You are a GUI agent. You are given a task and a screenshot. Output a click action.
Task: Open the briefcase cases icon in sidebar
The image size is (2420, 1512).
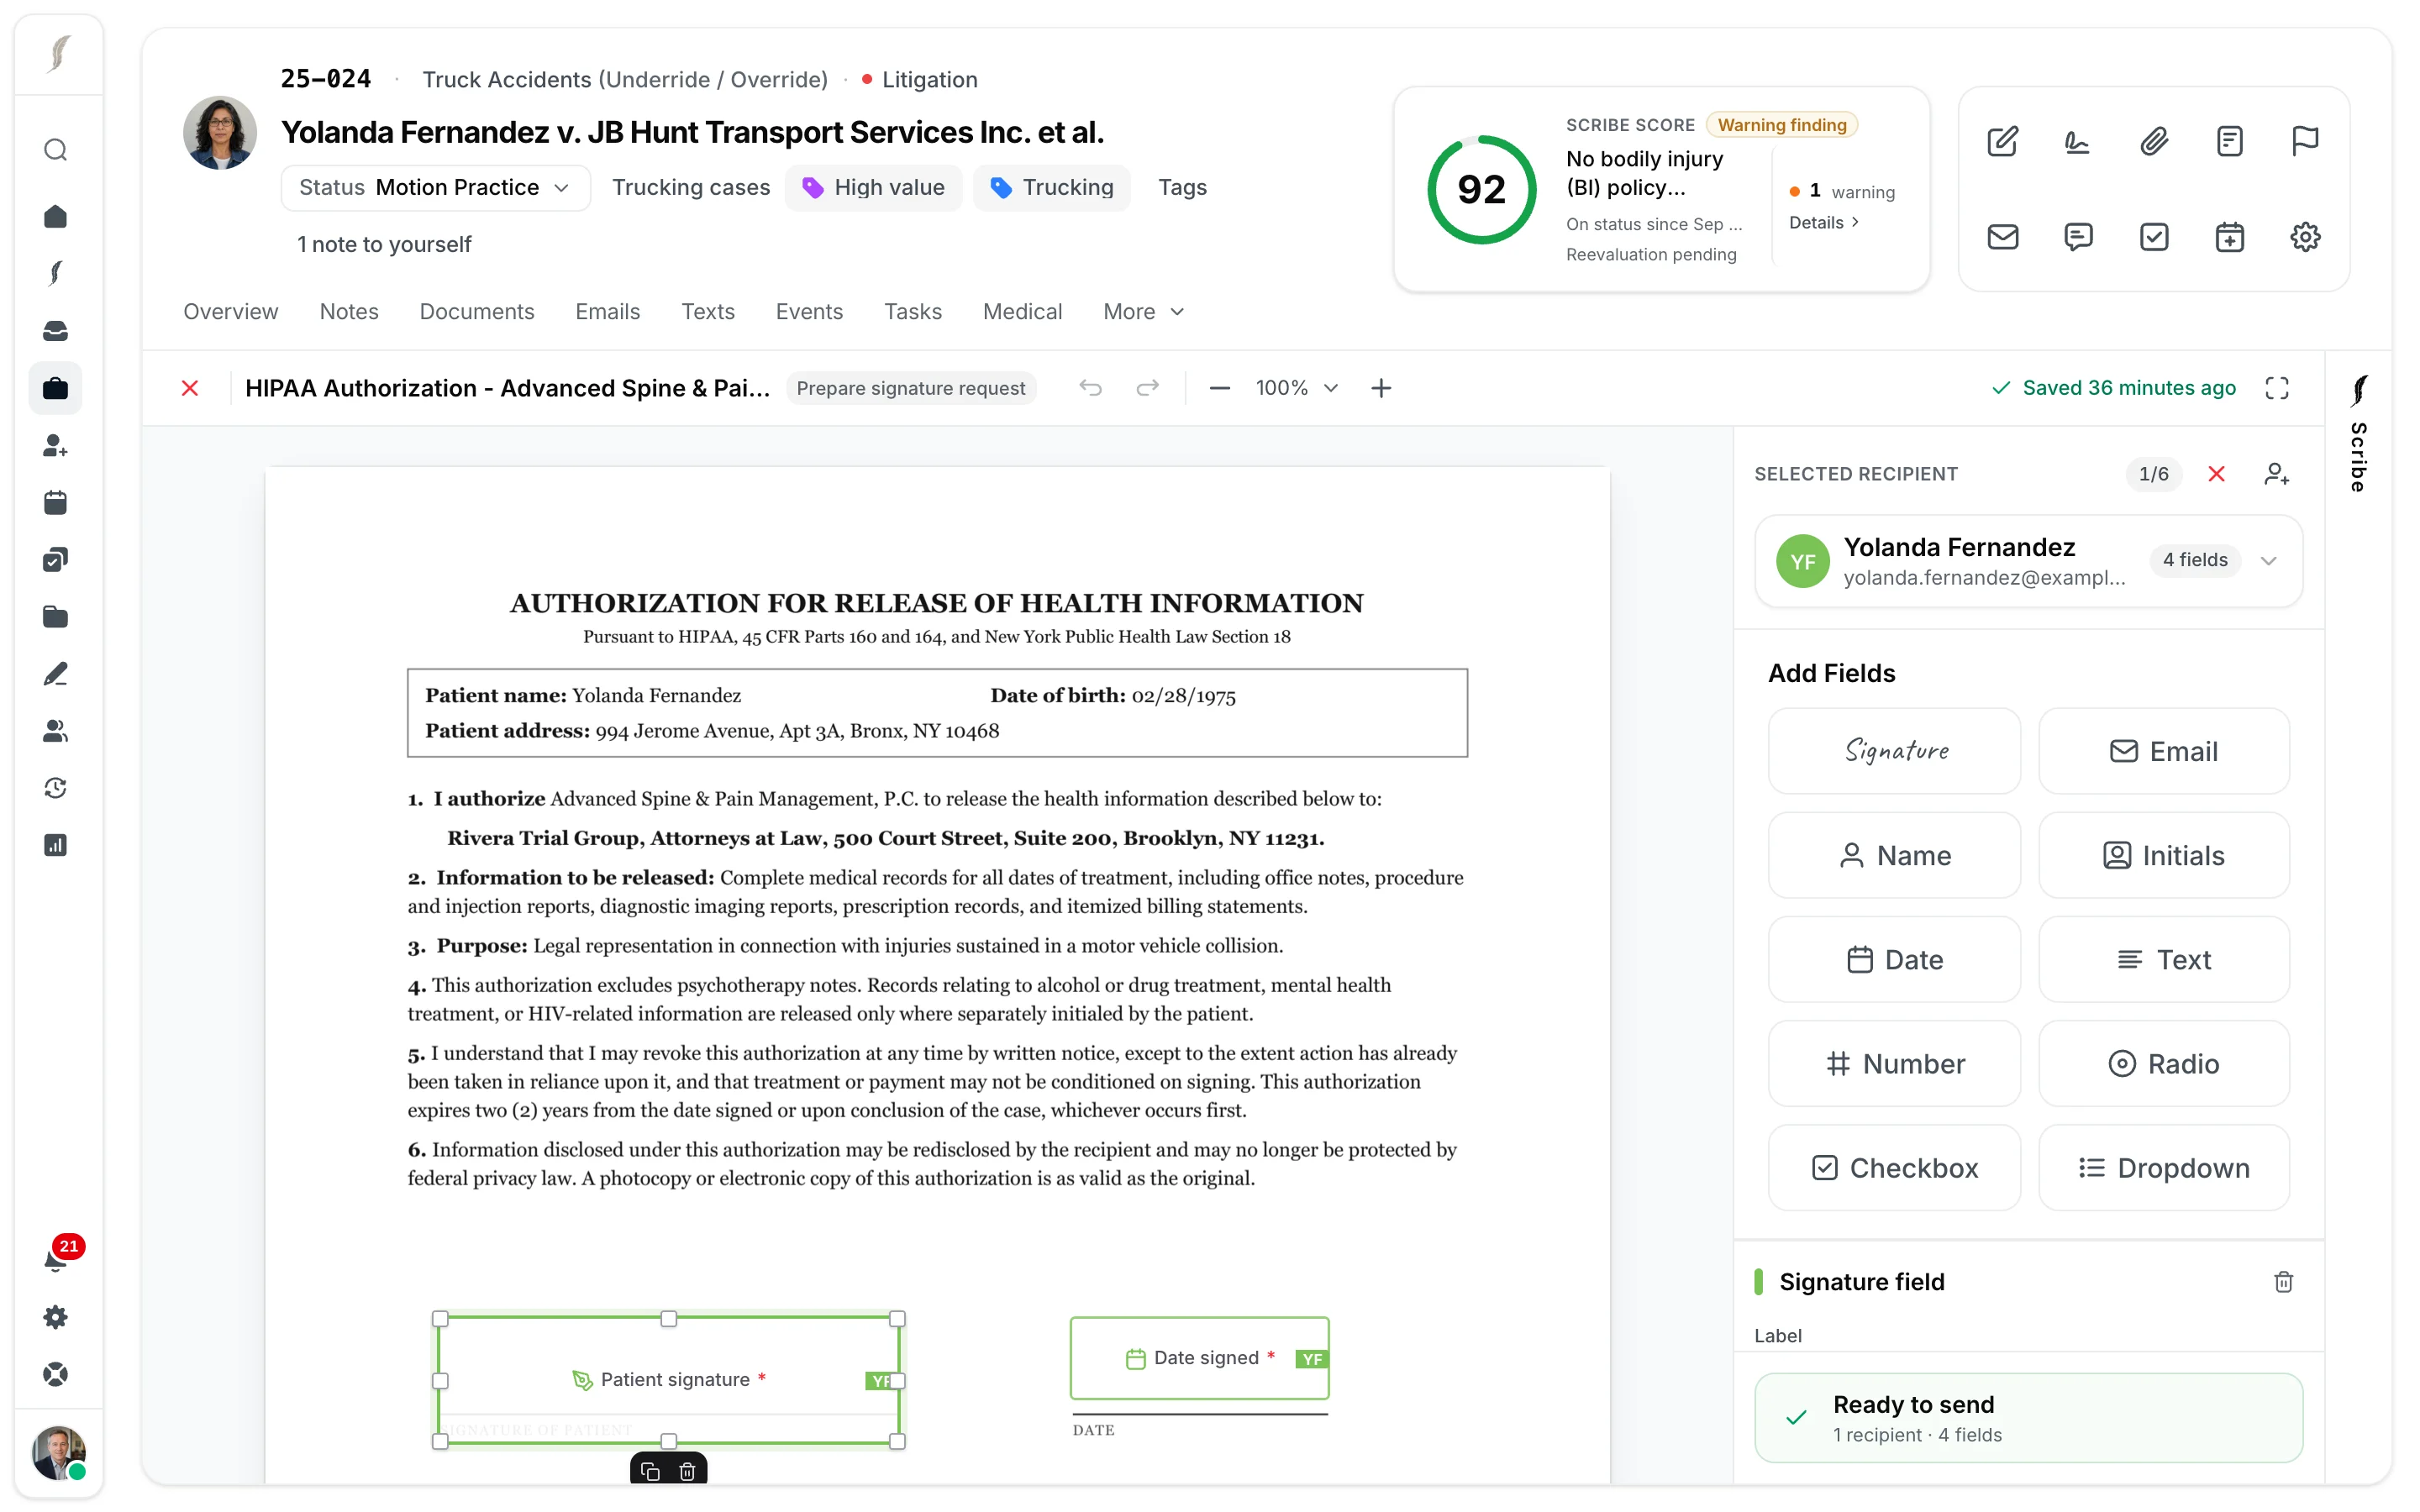56,388
